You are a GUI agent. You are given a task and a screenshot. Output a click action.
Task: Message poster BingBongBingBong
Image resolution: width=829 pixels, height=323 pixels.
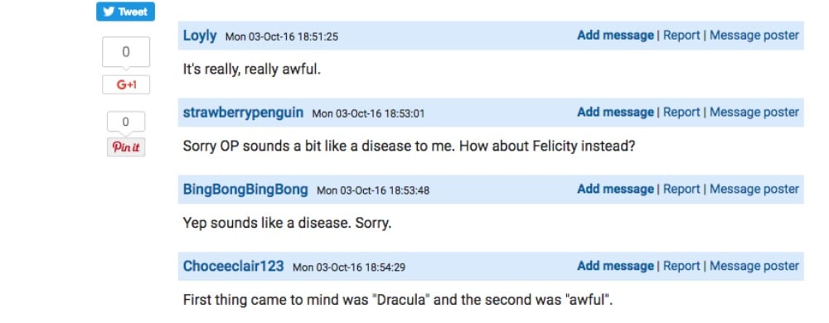click(754, 189)
